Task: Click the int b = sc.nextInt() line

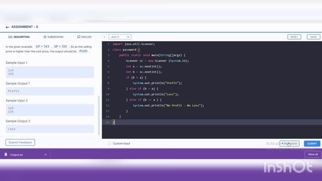Action: click(144, 72)
